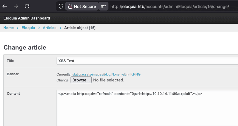Open the site permissions settings icon

(103, 7)
